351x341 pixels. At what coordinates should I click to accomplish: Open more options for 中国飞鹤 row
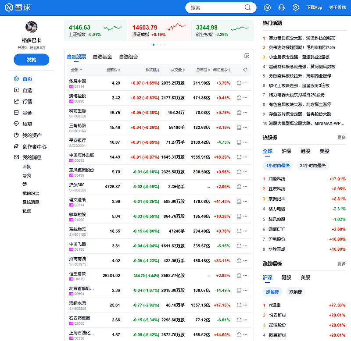click(x=245, y=246)
